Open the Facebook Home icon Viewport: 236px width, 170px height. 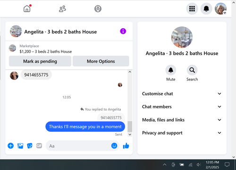coord(27,8)
